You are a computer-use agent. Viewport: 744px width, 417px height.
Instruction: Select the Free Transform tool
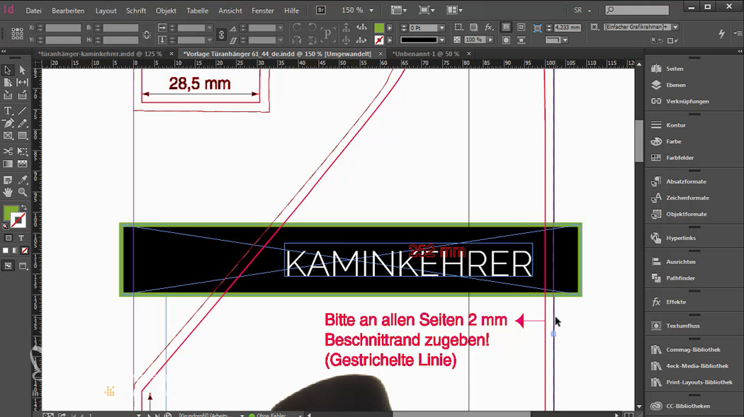click(x=22, y=152)
